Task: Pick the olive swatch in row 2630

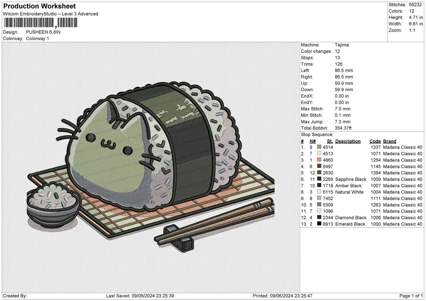Action: click(319, 173)
